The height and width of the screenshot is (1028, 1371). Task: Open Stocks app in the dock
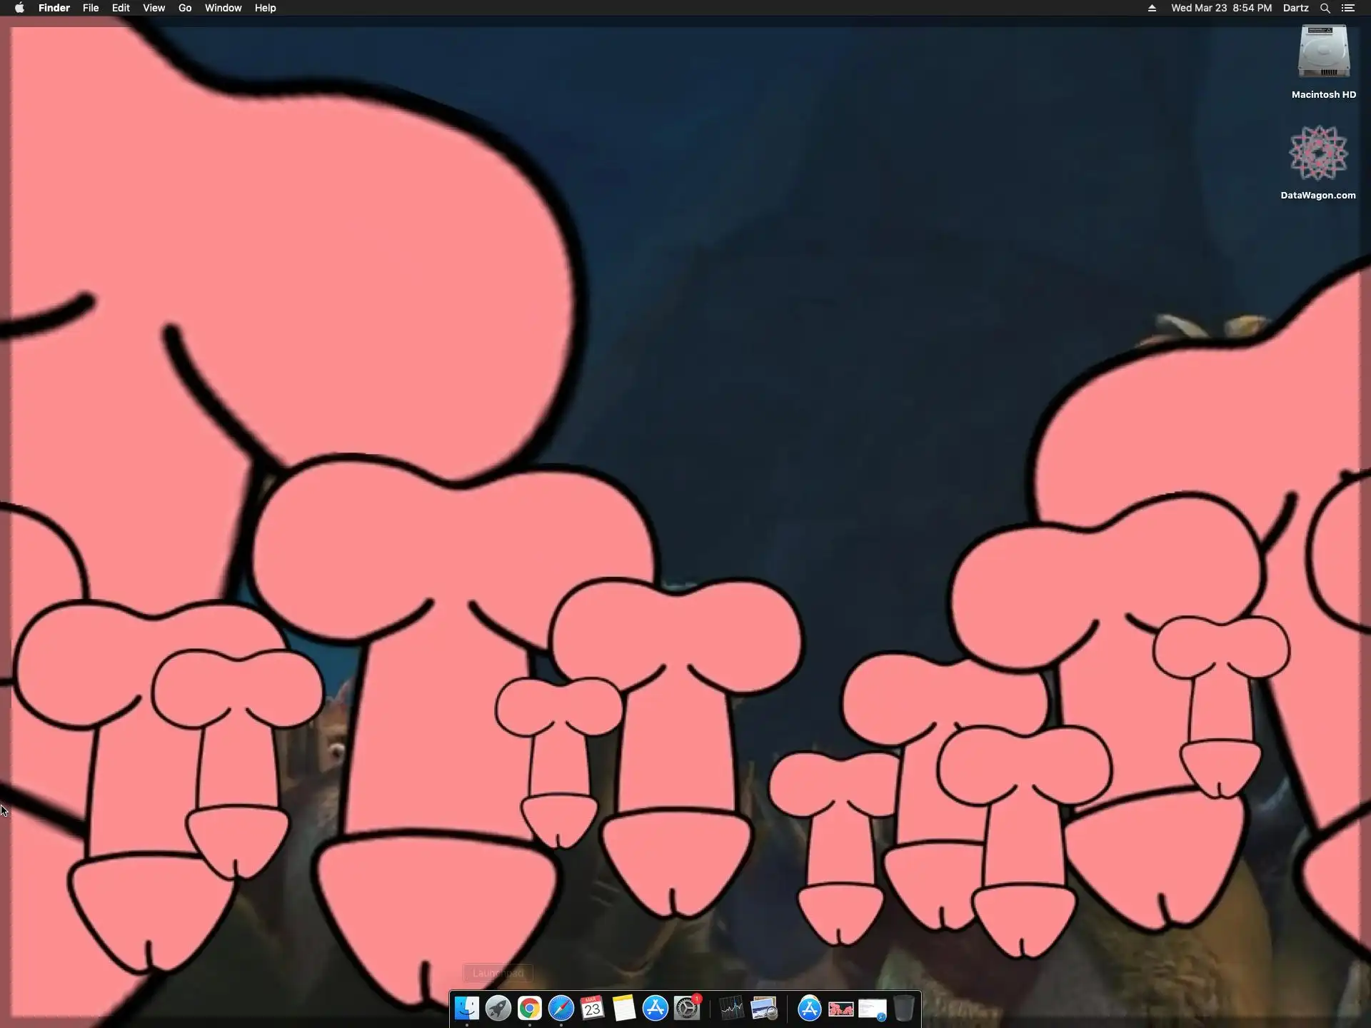[732, 1008]
